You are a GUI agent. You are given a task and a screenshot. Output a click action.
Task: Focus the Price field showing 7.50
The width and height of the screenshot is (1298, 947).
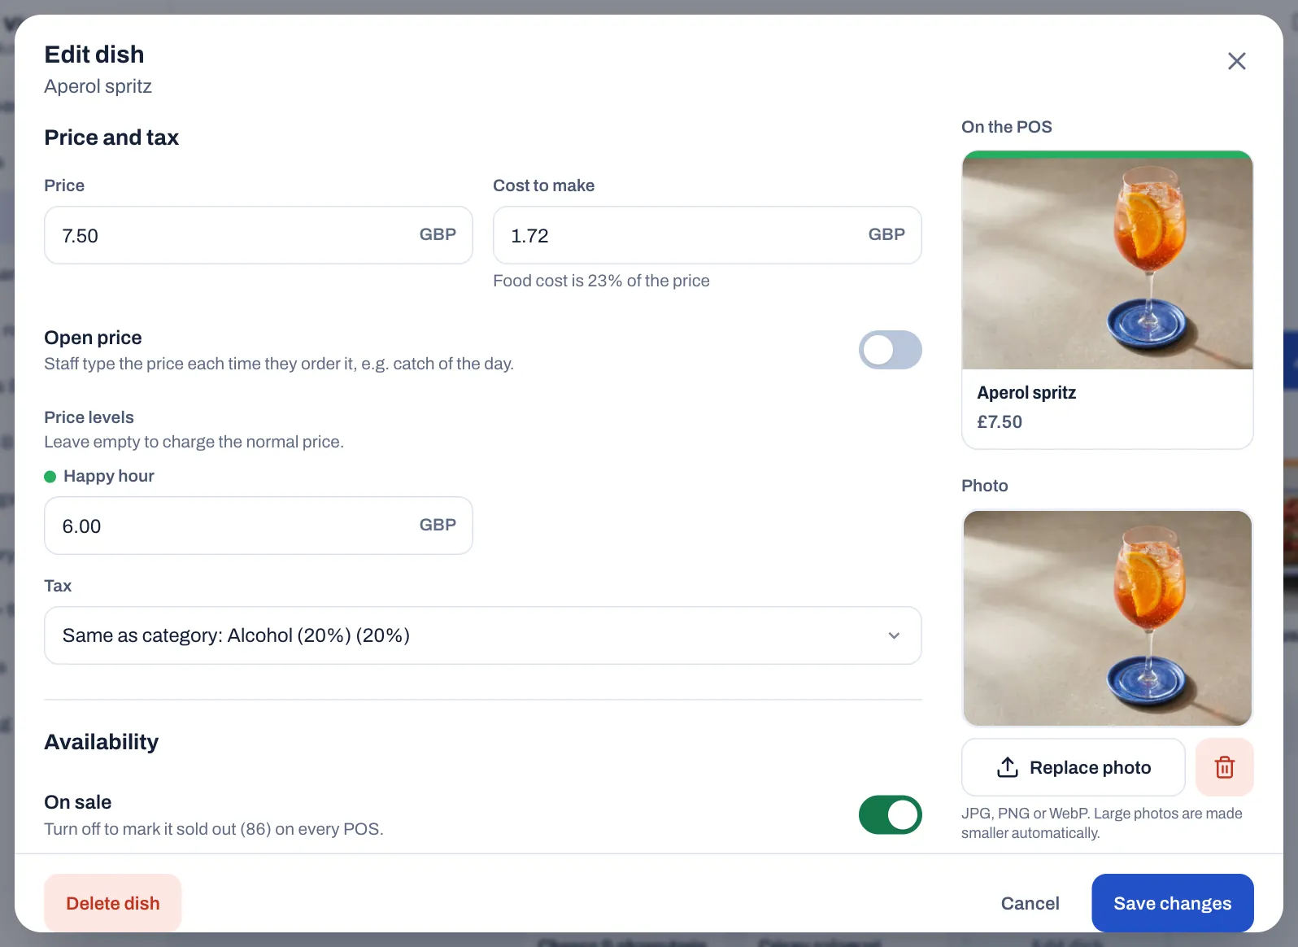[x=259, y=235]
